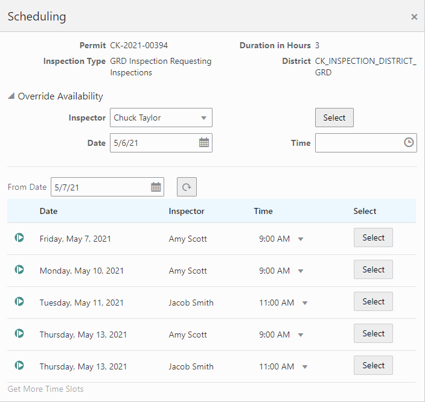The width and height of the screenshot is (425, 402).
Task: Click row icon for Friday, May 7, 2021
Action: (x=19, y=238)
